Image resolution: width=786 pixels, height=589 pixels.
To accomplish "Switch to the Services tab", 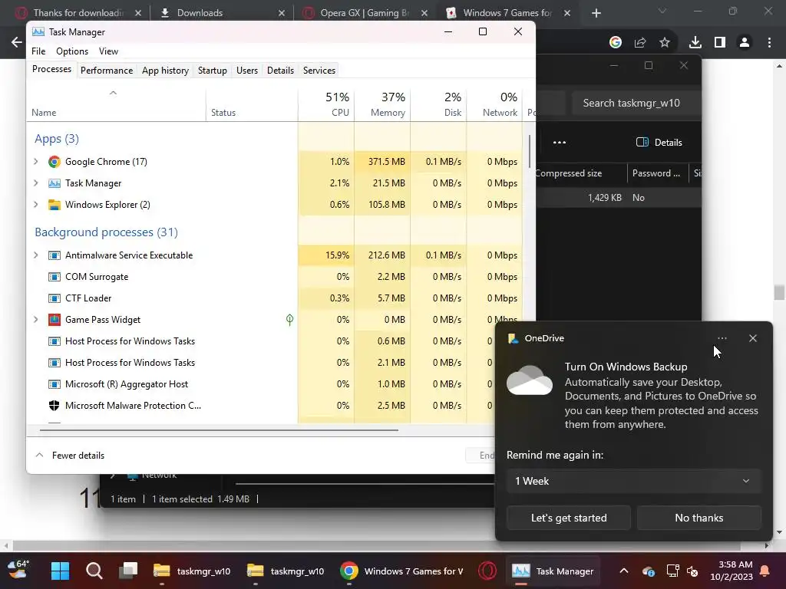I will click(319, 71).
